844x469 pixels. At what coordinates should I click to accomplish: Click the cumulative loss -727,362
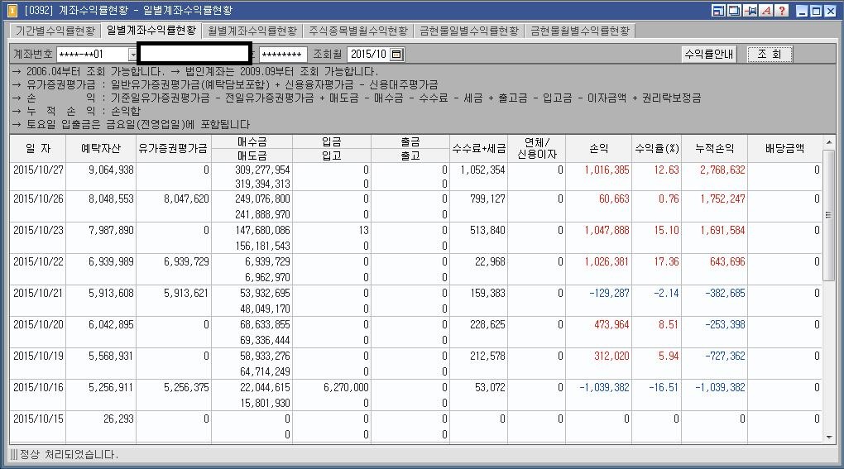click(725, 356)
